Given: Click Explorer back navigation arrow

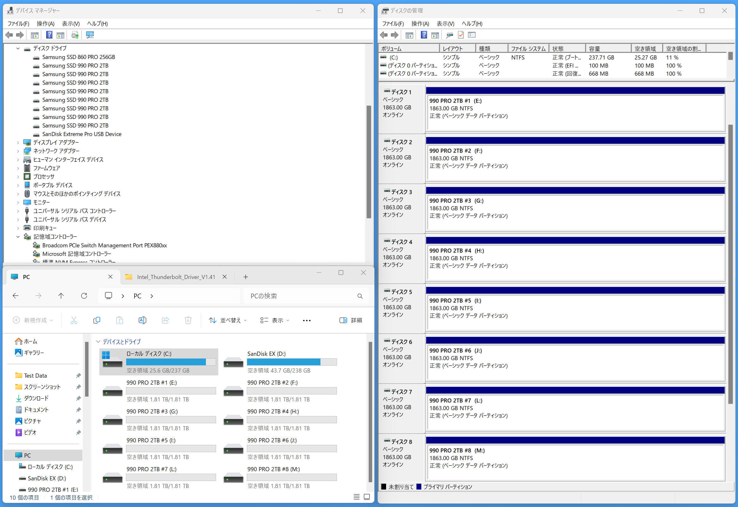Looking at the screenshot, I should [15, 296].
